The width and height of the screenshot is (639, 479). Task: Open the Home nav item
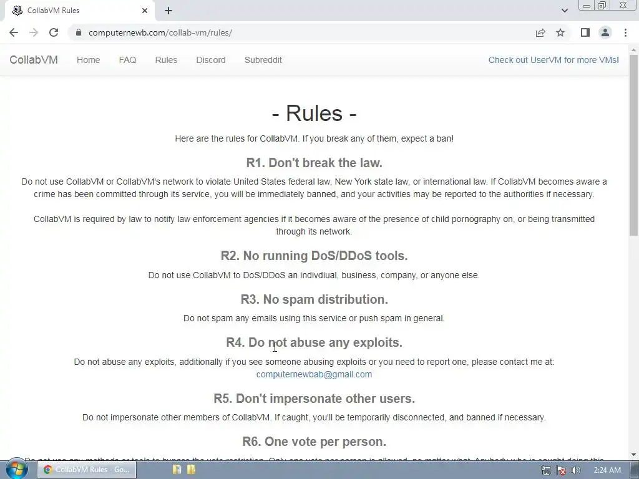88,60
